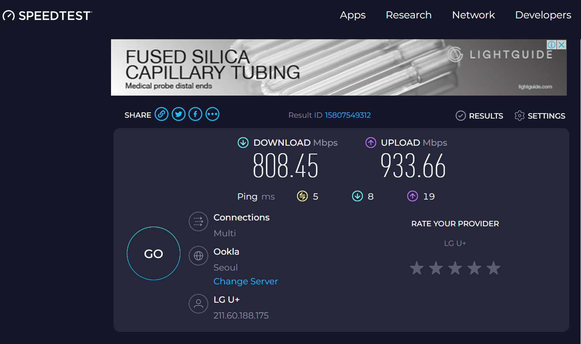Screen dimensions: 581x344
Task: Rate the provider four stars
Action: 474,268
